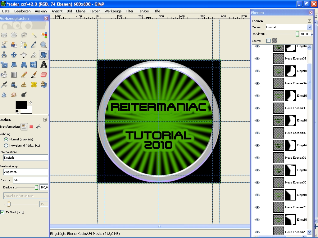Open the Beschneidung Anpassen dropdown
This screenshot has height=238, width=318.
(x=26, y=172)
